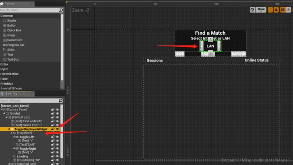Select the Border widget in the Palette
The image size is (293, 165).
click(x=12, y=21)
